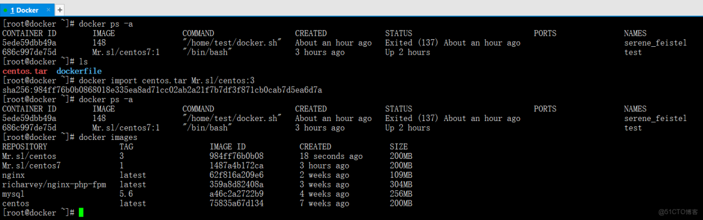The width and height of the screenshot is (703, 220).
Task: Click the blue dockerfile entry
Action: point(79,71)
